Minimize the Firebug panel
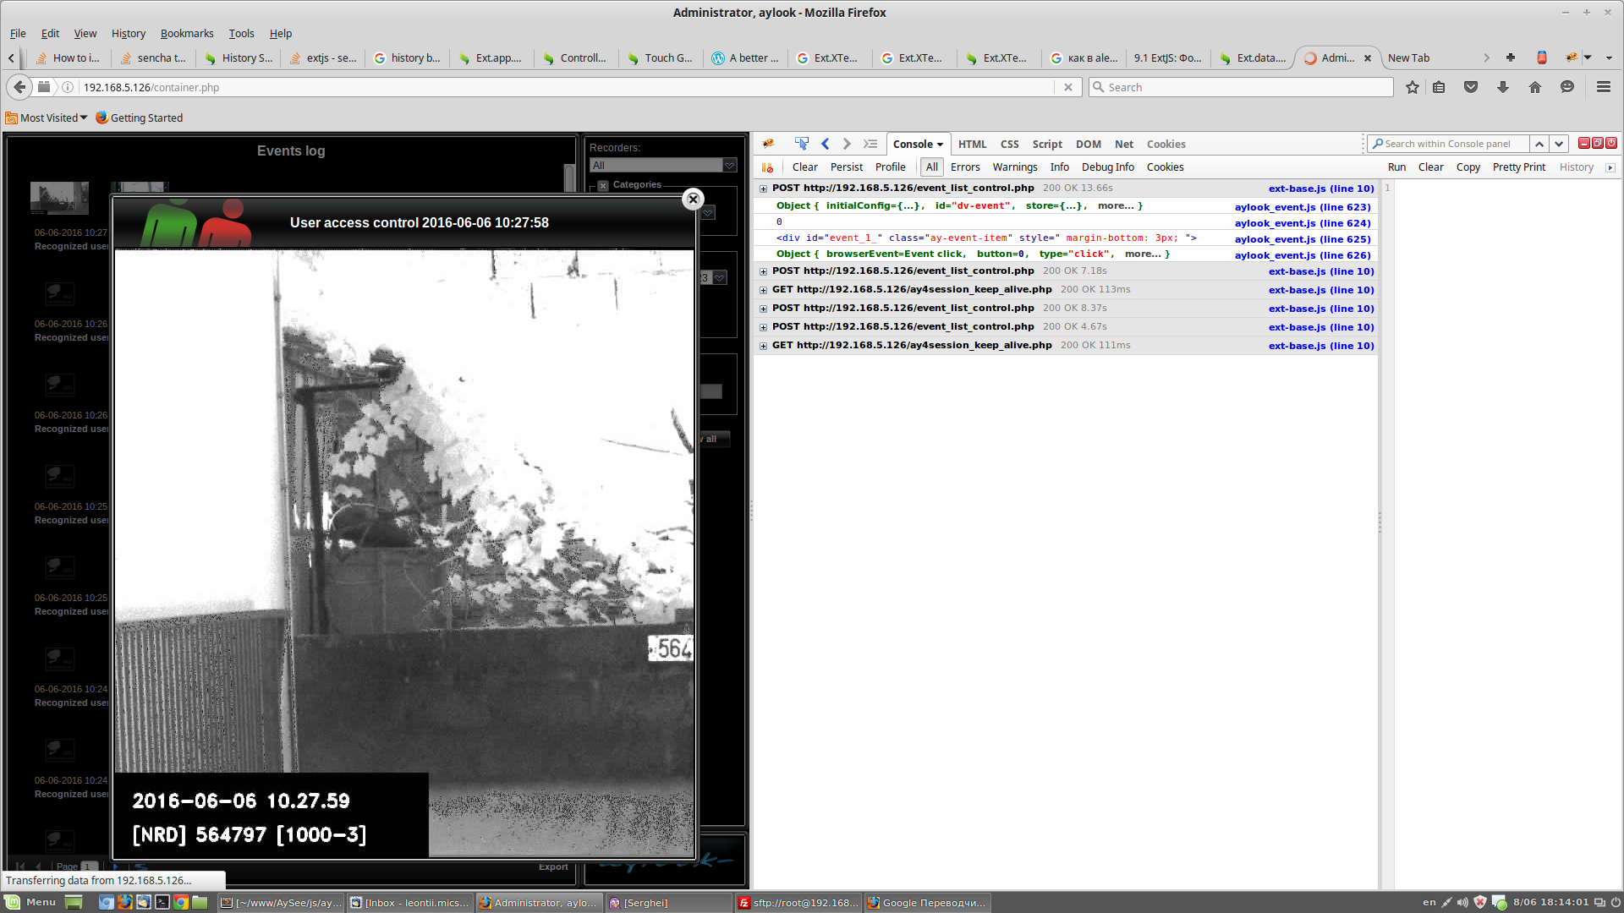1624x913 pixels. click(1583, 143)
